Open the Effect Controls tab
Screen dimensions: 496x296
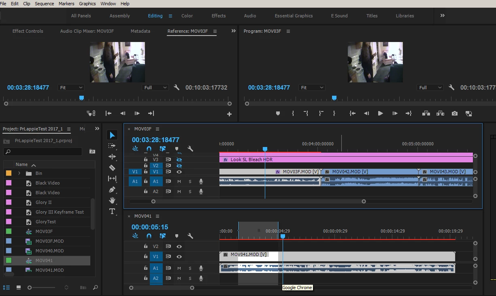(28, 31)
